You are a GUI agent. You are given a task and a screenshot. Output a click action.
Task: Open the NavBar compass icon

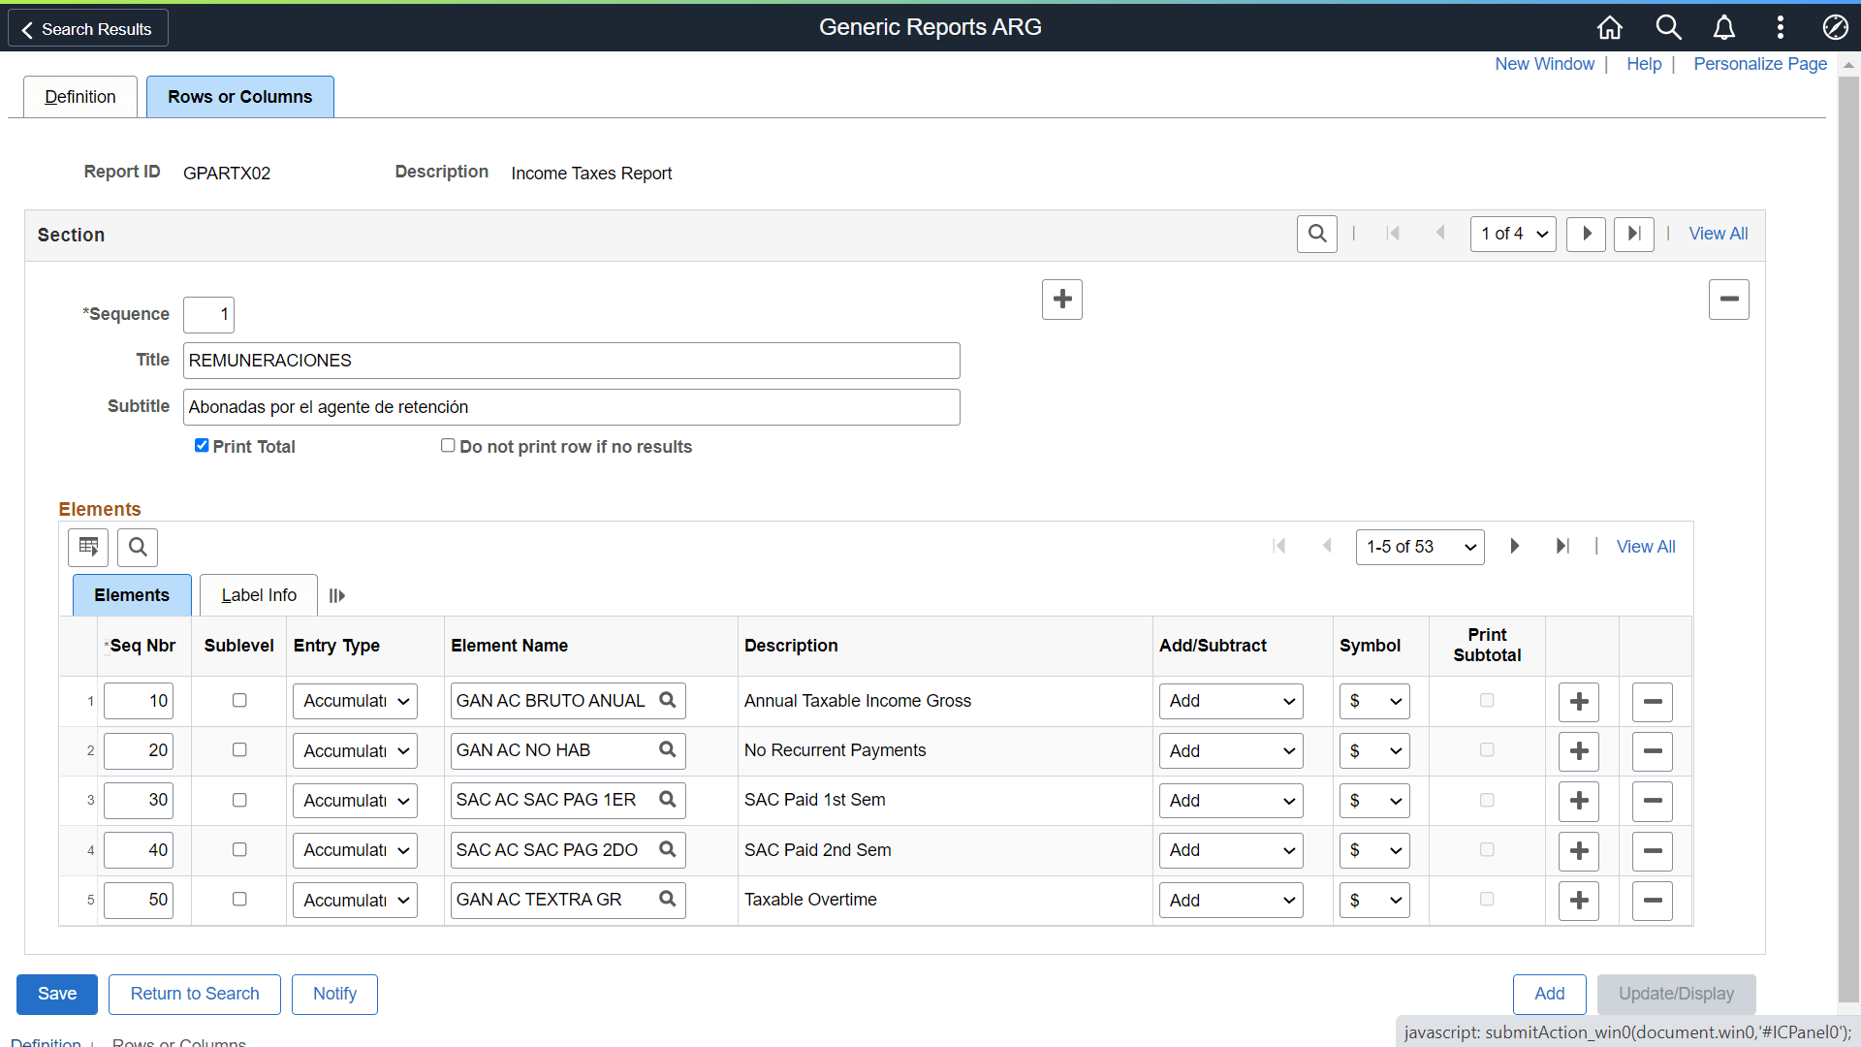pos(1836,27)
